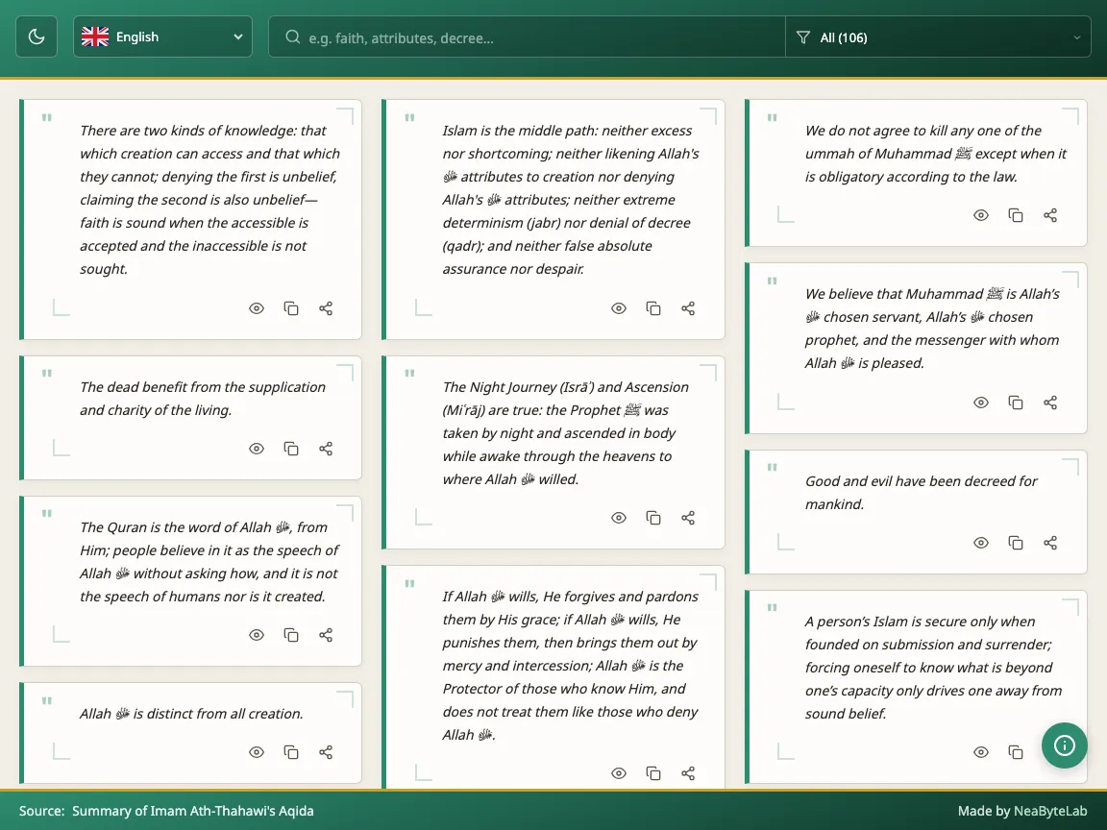The height and width of the screenshot is (830, 1107).
Task: View the 'two kinds of knowledge' card
Action: pyautogui.click(x=257, y=308)
